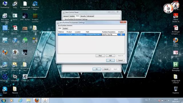Open the General tab in Java Control Panel
The width and height of the screenshot is (183, 103).
coord(66,16)
